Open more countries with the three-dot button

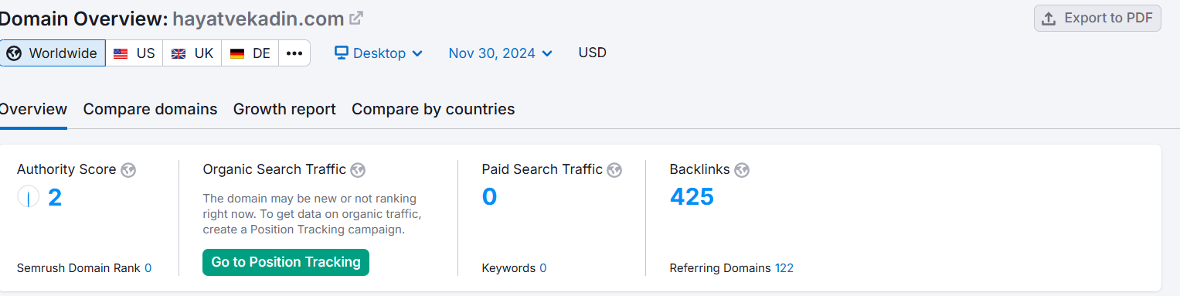(294, 53)
